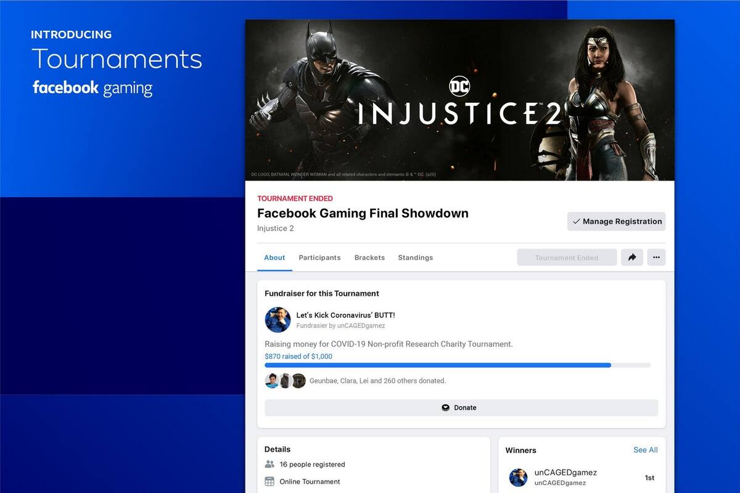Click unCAGEDgamez winner name
Viewport: 740px width, 493px height.
(565, 473)
